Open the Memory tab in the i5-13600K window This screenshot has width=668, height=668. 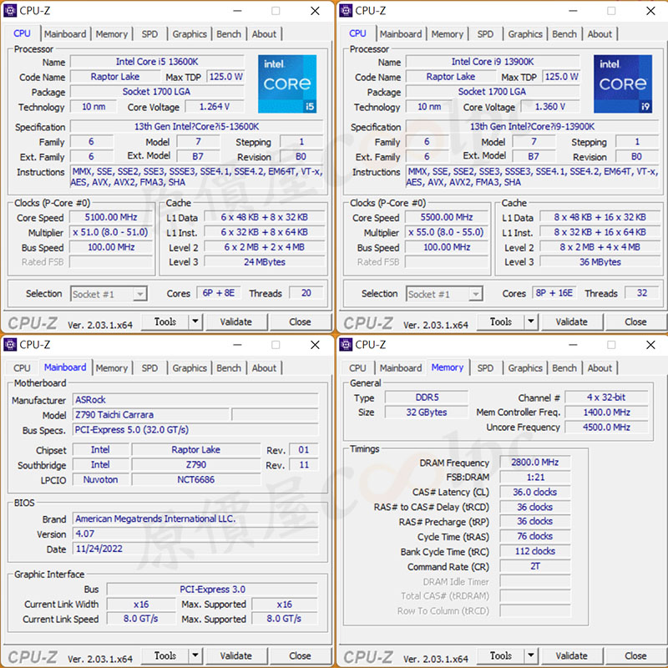tap(112, 34)
